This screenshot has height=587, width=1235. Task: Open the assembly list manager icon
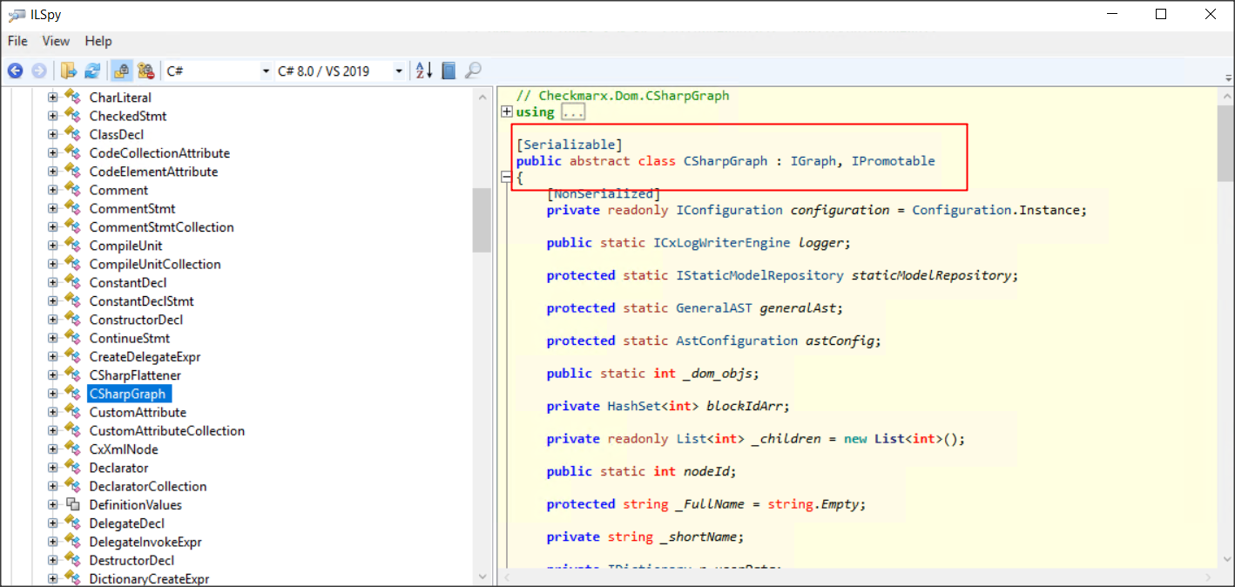[448, 71]
